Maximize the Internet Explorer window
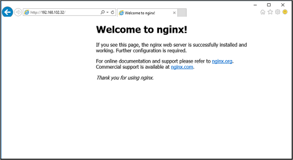This screenshot has width=293, height=160. pyautogui.click(x=269, y=5)
